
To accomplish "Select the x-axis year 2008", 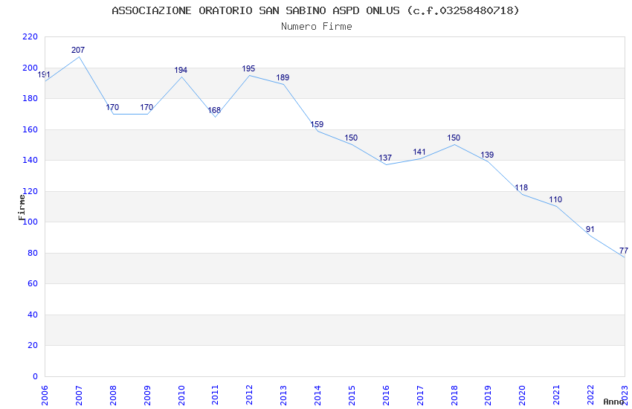I will tap(113, 395).
